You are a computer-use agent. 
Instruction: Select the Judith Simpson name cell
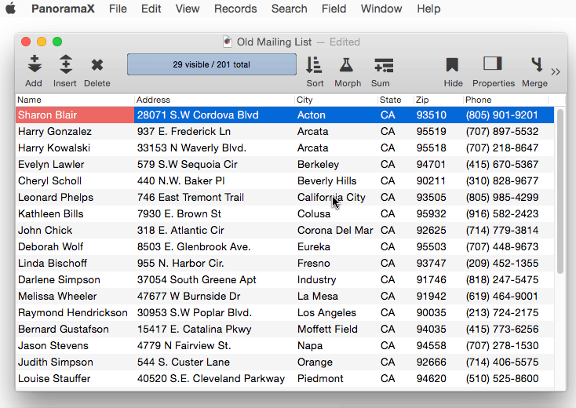(x=75, y=362)
